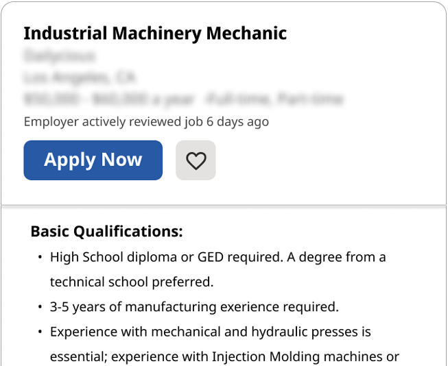Click the High School diploma requirement line
The width and height of the screenshot is (448, 366).
[x=218, y=257]
